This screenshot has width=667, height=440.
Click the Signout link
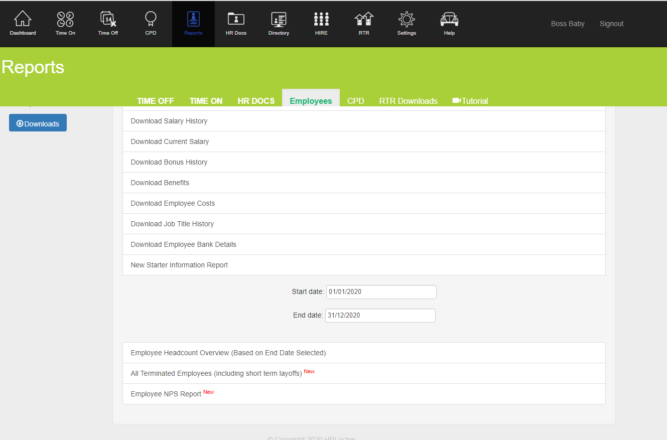tap(611, 24)
